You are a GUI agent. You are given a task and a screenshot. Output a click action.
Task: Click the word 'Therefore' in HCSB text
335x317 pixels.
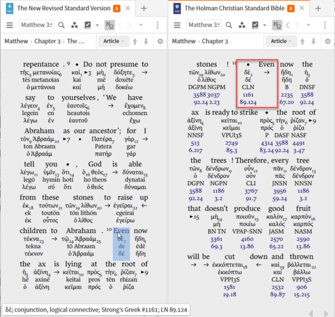click(251, 160)
